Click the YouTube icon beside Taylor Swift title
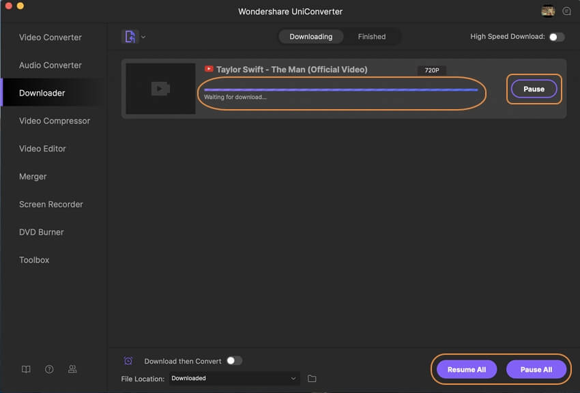Viewport: 580px width, 393px height. 209,69
